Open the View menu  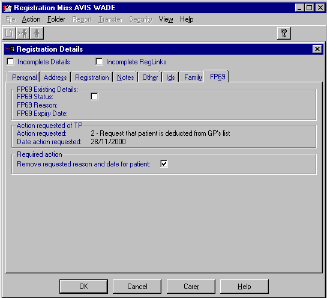(x=166, y=19)
